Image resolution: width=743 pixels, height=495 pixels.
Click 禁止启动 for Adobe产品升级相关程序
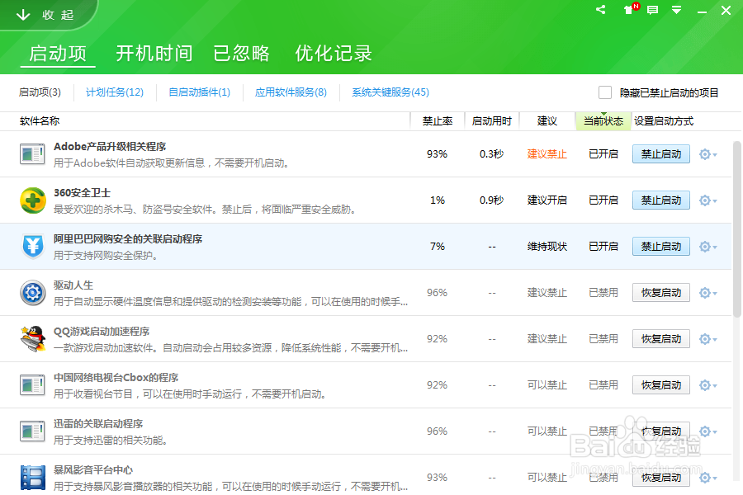click(x=661, y=154)
